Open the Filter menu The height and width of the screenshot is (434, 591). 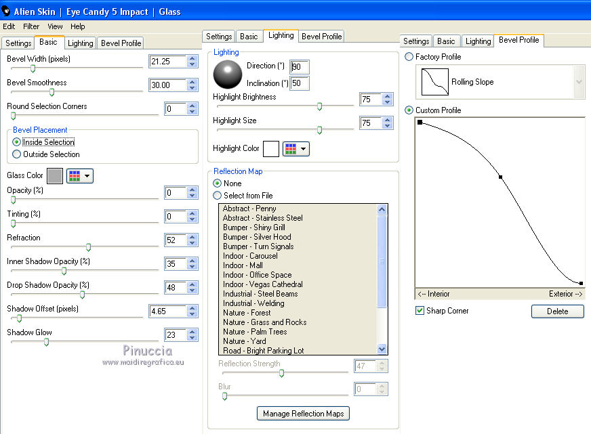[31, 26]
